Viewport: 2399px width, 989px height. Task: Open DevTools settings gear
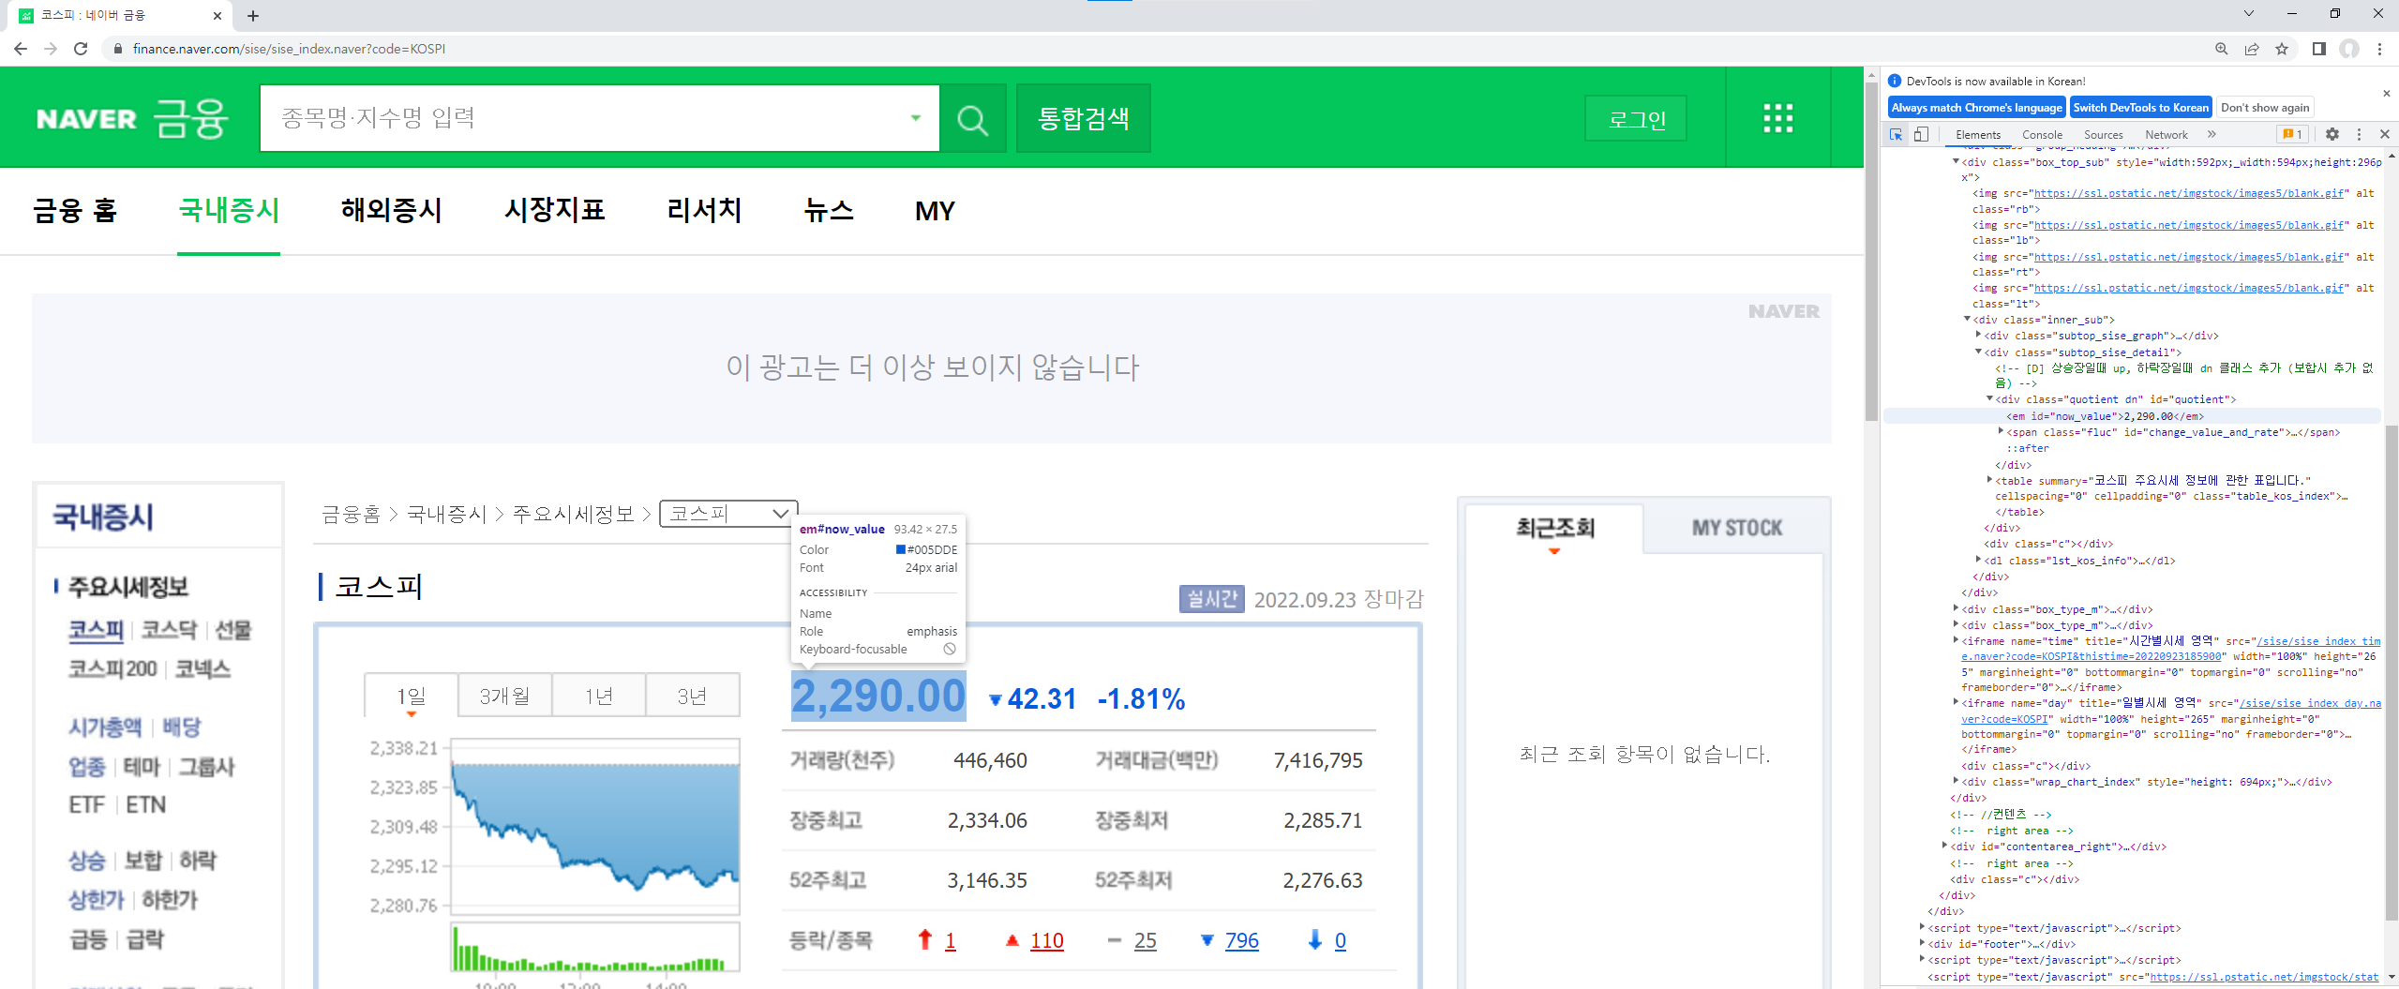(x=2332, y=135)
